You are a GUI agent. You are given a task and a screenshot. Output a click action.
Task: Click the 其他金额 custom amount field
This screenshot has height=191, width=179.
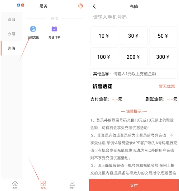(x=134, y=73)
